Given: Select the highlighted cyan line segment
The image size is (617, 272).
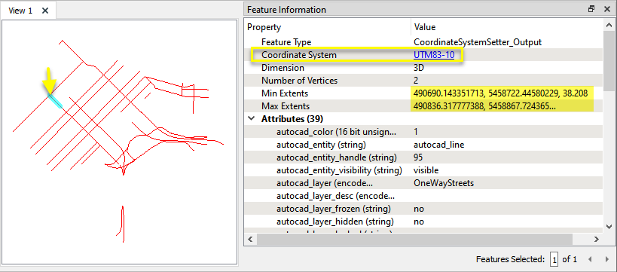Looking at the screenshot, I should pyautogui.click(x=56, y=100).
